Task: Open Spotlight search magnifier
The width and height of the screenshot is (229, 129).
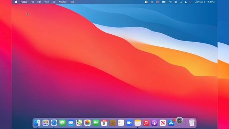Action: (181, 2)
